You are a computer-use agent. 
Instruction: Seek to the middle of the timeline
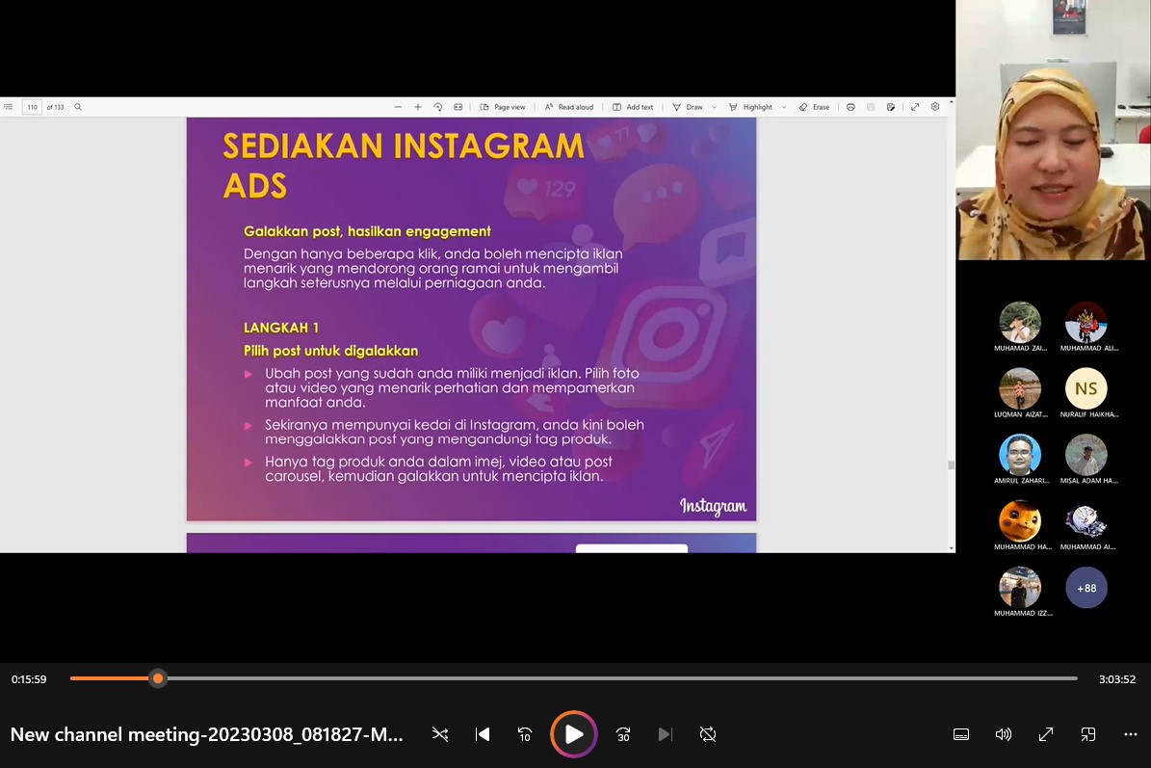click(x=574, y=678)
